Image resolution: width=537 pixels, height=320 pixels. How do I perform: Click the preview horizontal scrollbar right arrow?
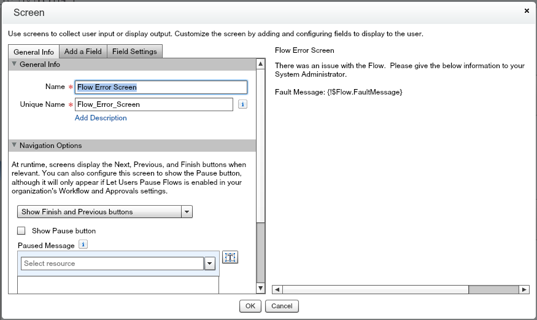click(x=523, y=289)
